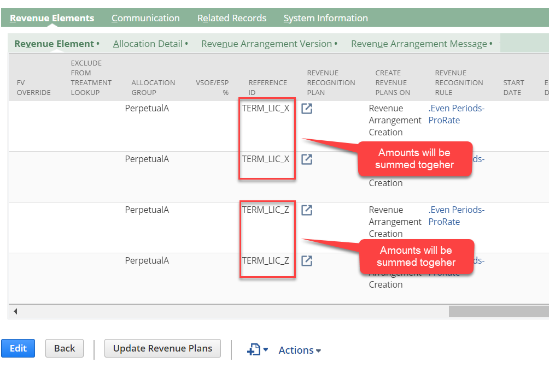
Task: Click the new document plus icon
Action: [x=253, y=350]
